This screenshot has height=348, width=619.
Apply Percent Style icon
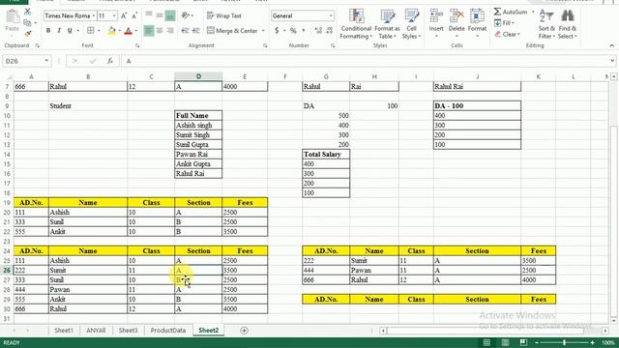click(293, 30)
